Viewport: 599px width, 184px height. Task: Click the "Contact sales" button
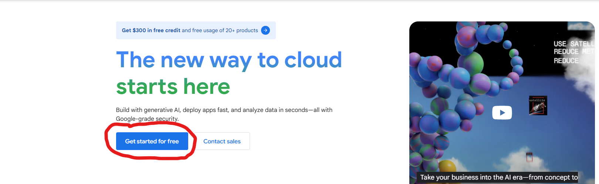[222, 141]
